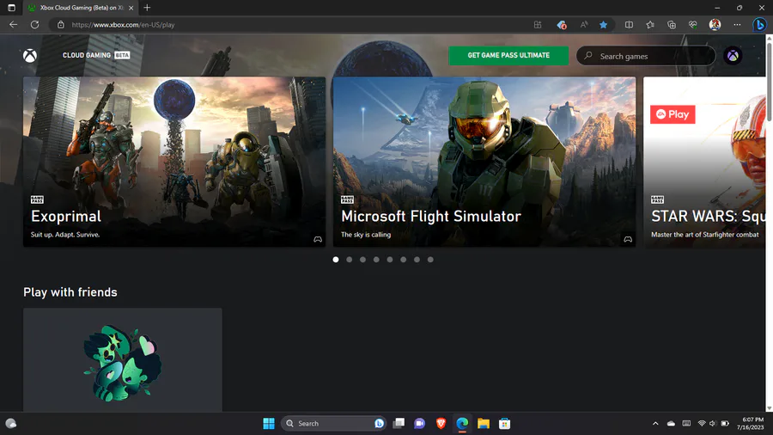Open the Windows Start menu

click(x=269, y=423)
